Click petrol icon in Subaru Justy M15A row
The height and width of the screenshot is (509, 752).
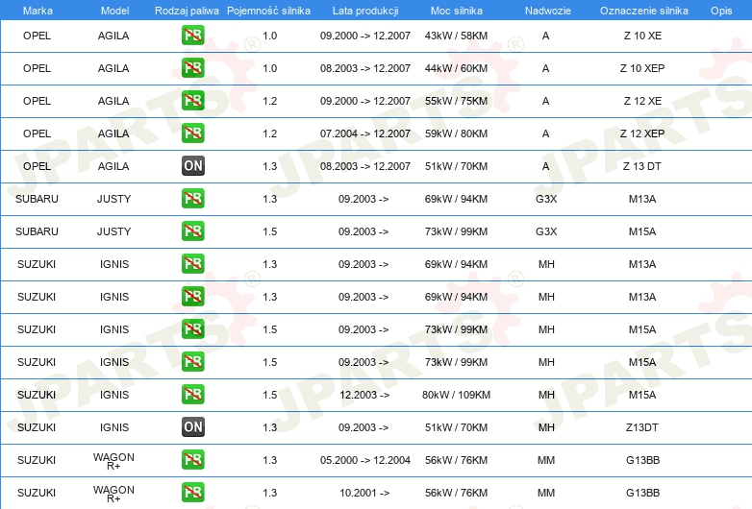[x=192, y=231]
